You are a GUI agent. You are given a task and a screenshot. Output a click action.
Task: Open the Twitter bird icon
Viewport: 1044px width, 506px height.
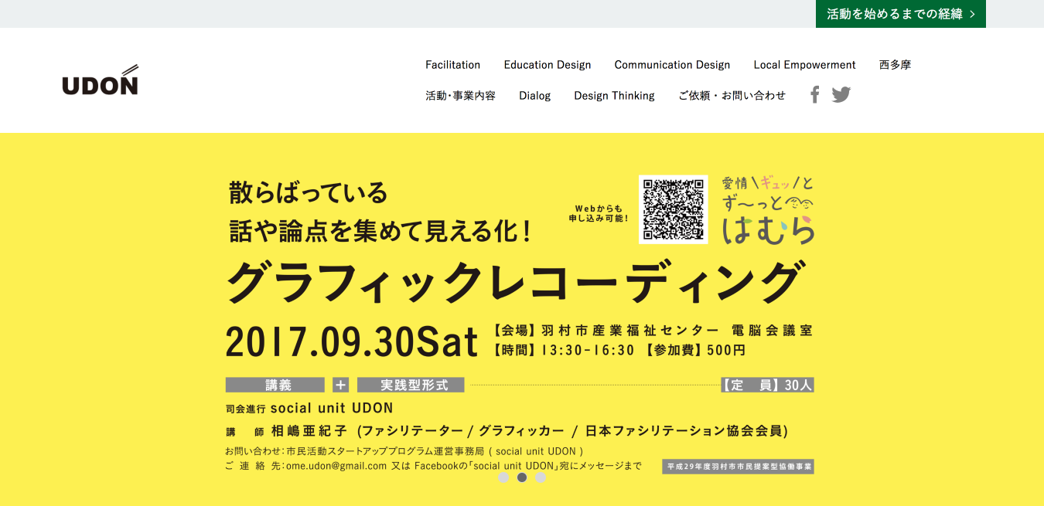841,95
